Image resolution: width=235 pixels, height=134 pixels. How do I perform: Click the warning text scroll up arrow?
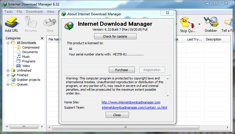168,79
